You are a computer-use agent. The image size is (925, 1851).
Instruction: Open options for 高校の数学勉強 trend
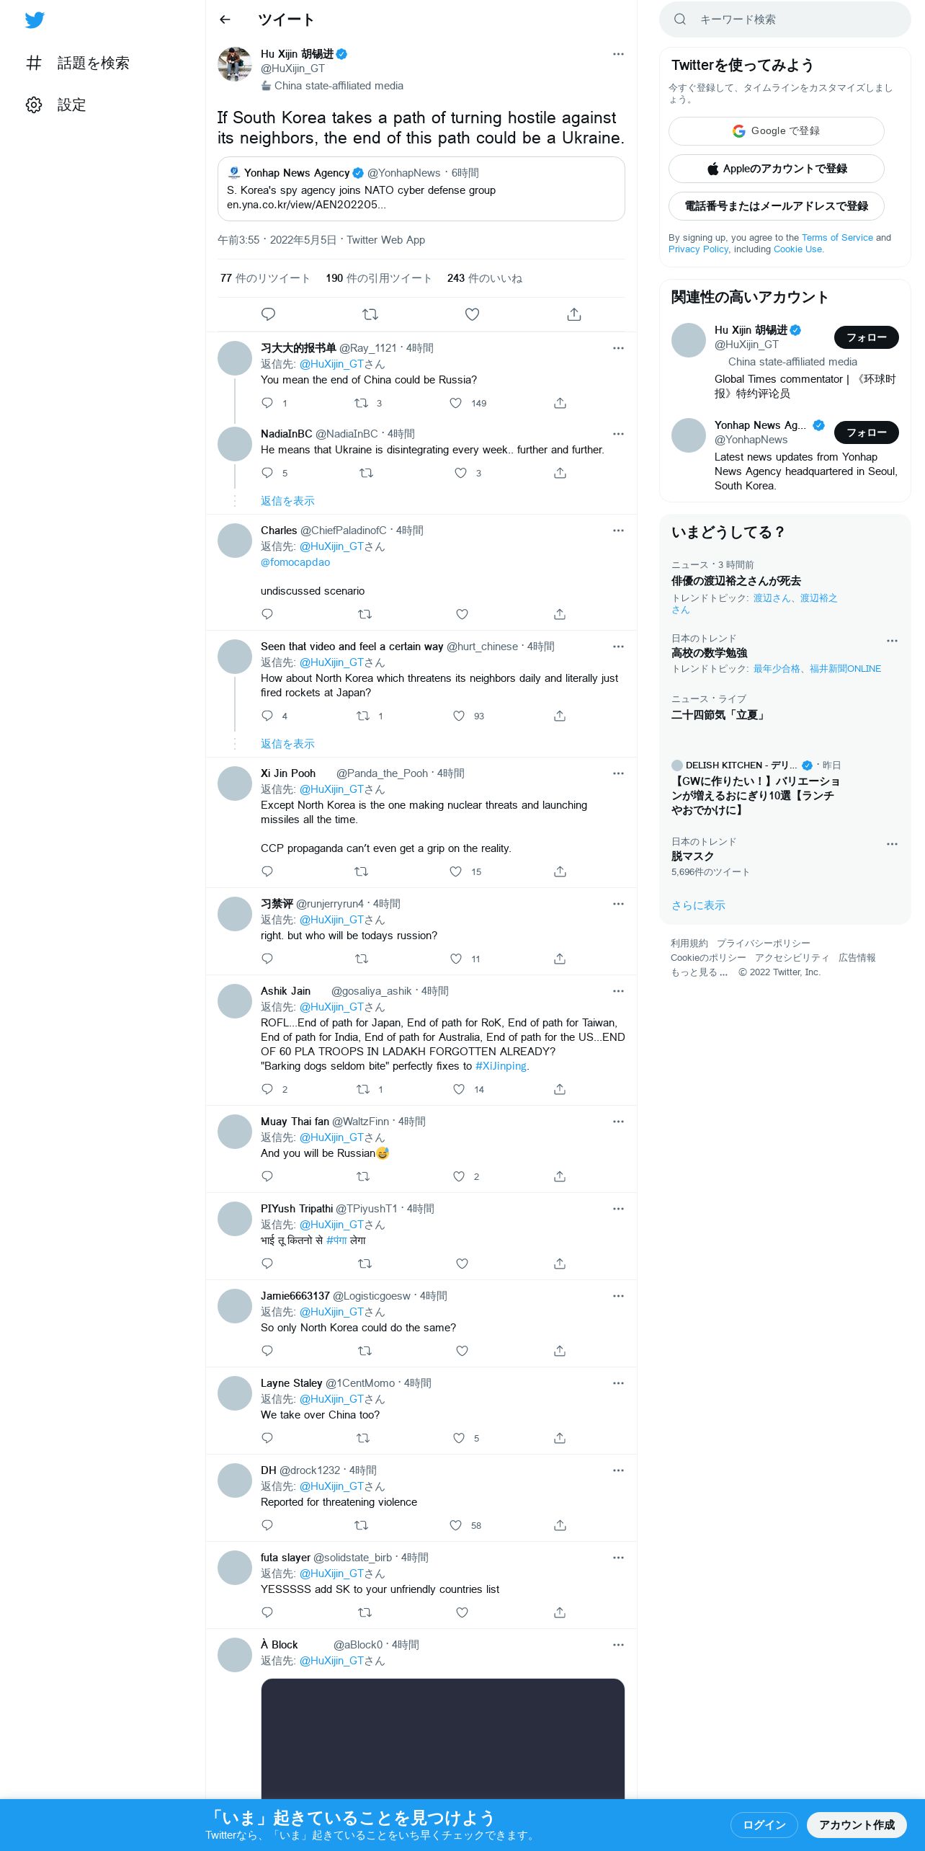pyautogui.click(x=892, y=641)
